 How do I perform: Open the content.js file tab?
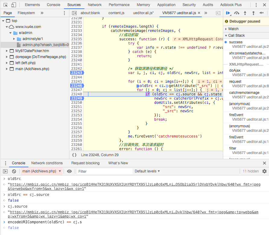pos(116,13)
